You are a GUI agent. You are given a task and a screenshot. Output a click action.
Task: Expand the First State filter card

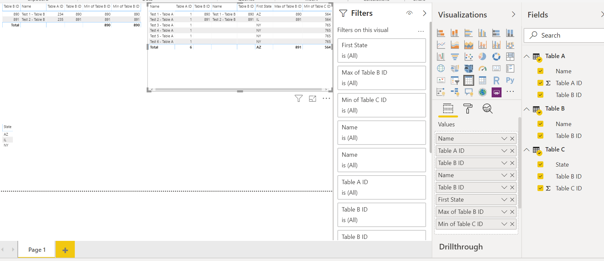(382, 50)
